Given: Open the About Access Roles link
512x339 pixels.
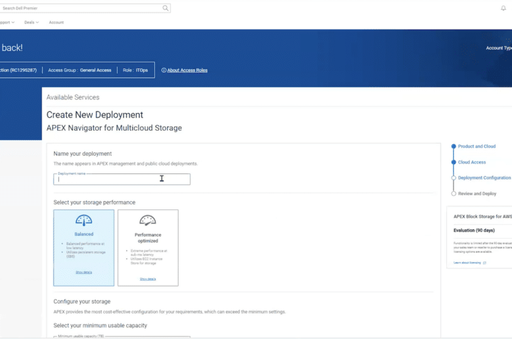Looking at the screenshot, I should tap(187, 70).
